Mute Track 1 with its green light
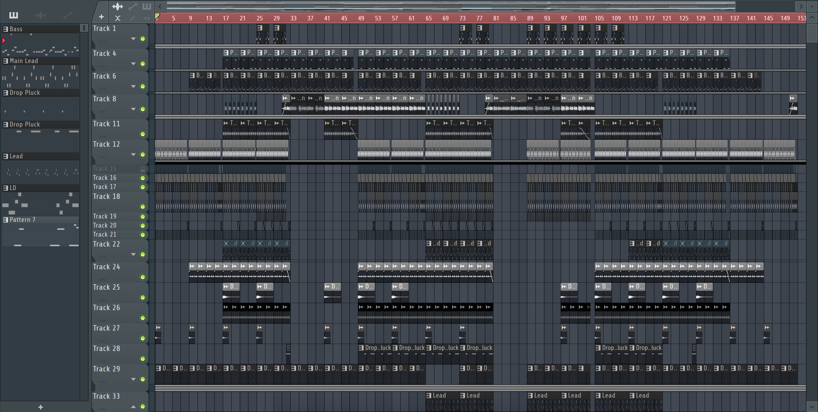 tap(143, 39)
